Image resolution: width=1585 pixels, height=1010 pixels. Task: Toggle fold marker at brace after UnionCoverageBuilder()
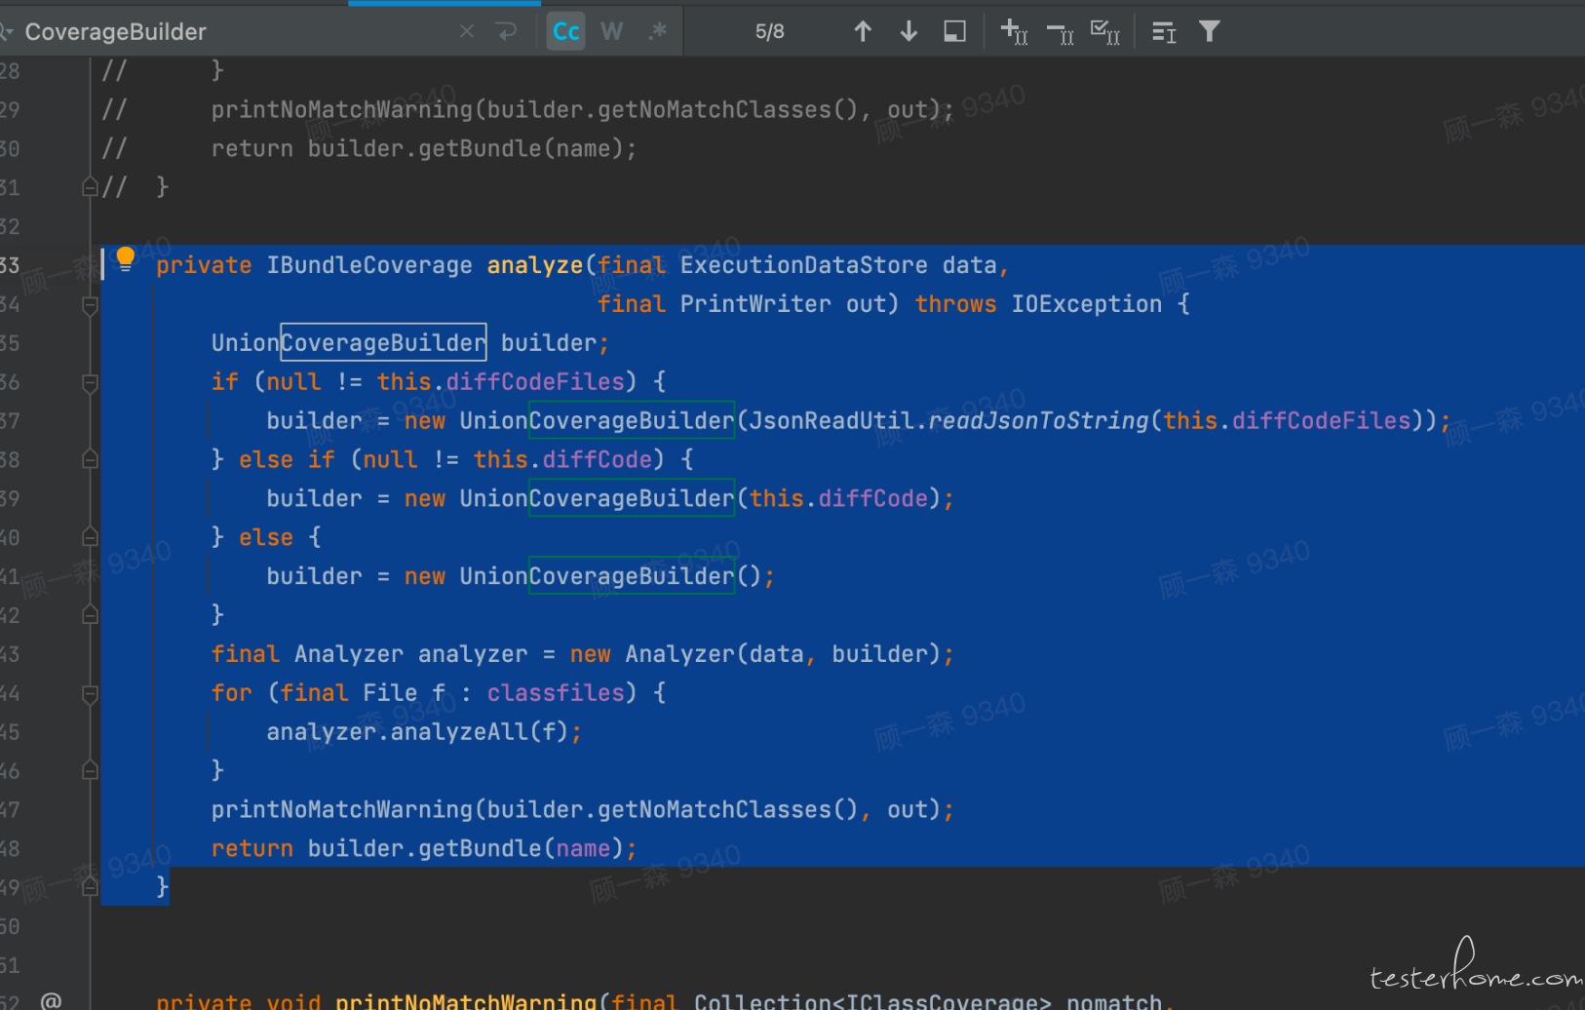(x=90, y=615)
